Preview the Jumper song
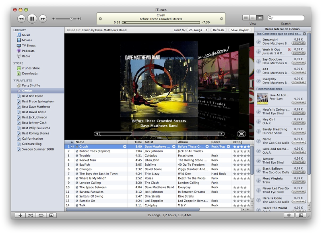The width and height of the screenshot is (322, 234). click(x=258, y=161)
